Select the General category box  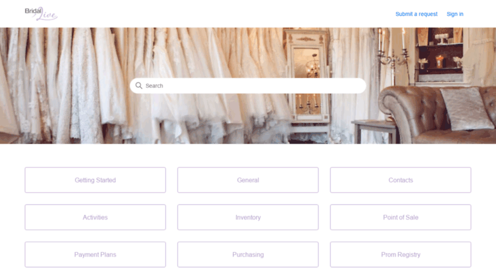pos(248,180)
